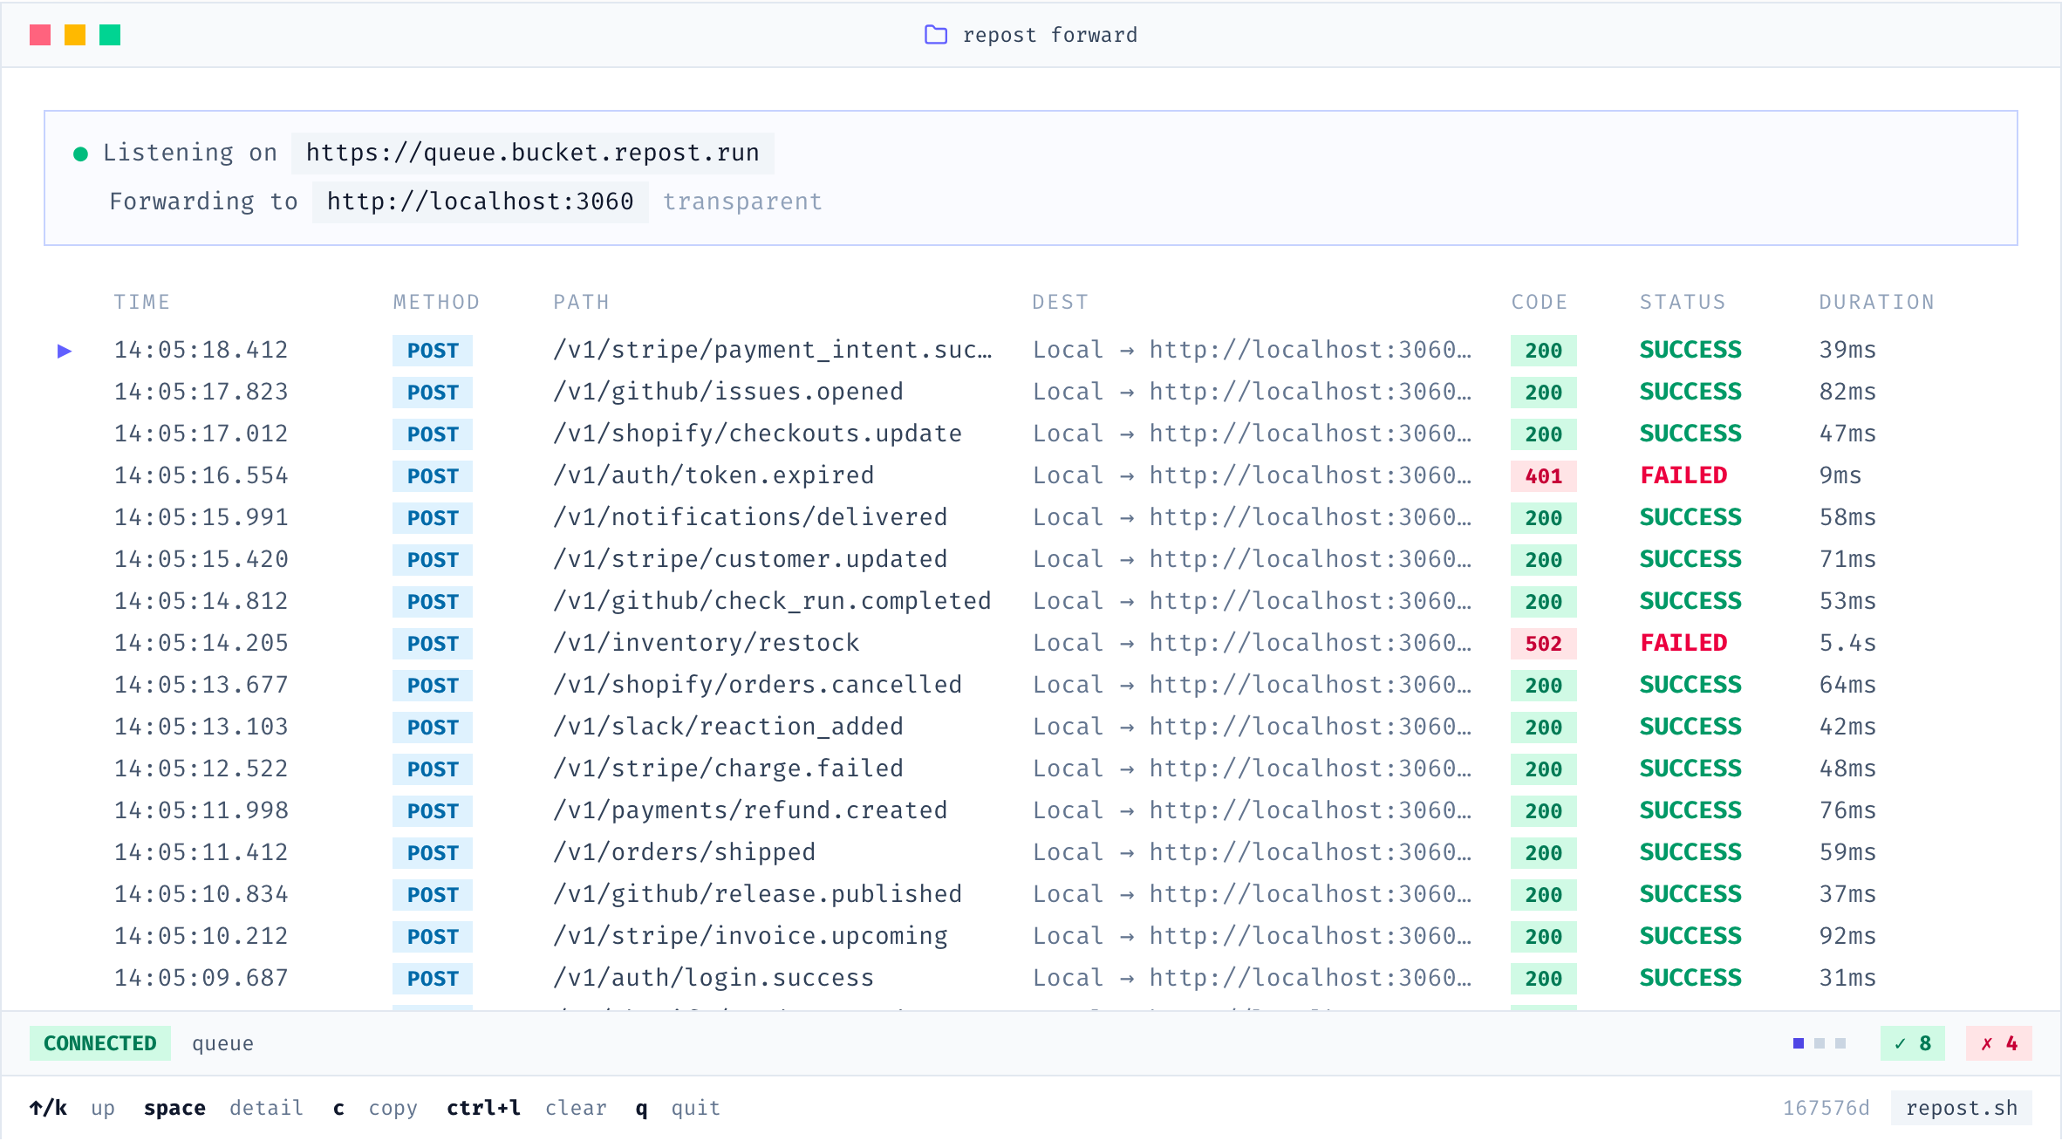Select the /v1/auth/token.expired request row

(1031, 475)
